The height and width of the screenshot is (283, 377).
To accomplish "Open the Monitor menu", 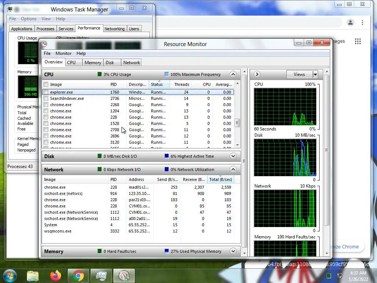I will click(x=63, y=53).
